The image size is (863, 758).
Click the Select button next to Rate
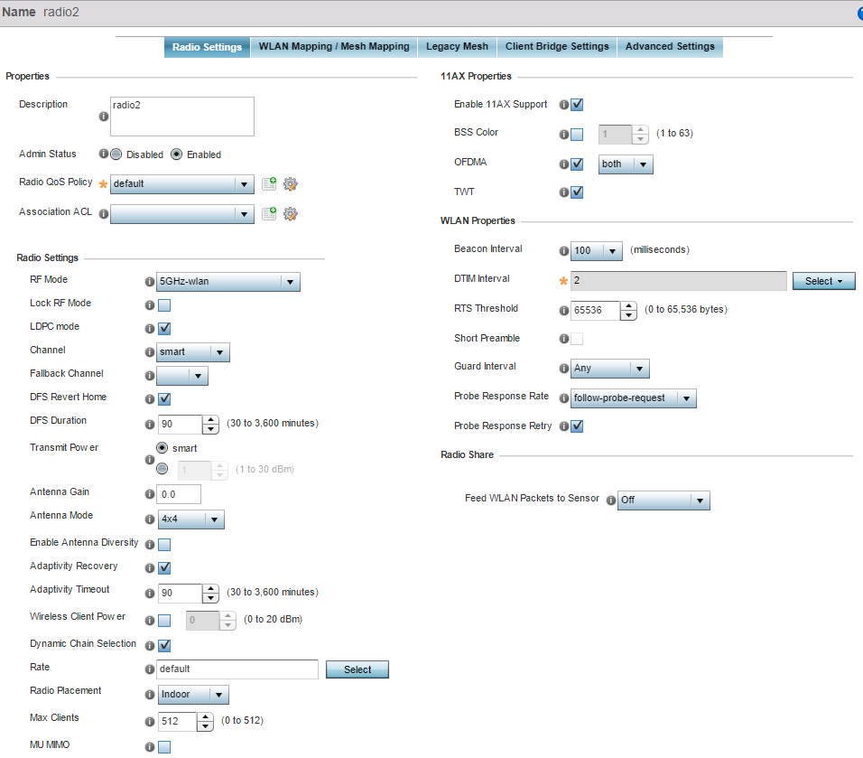(357, 669)
